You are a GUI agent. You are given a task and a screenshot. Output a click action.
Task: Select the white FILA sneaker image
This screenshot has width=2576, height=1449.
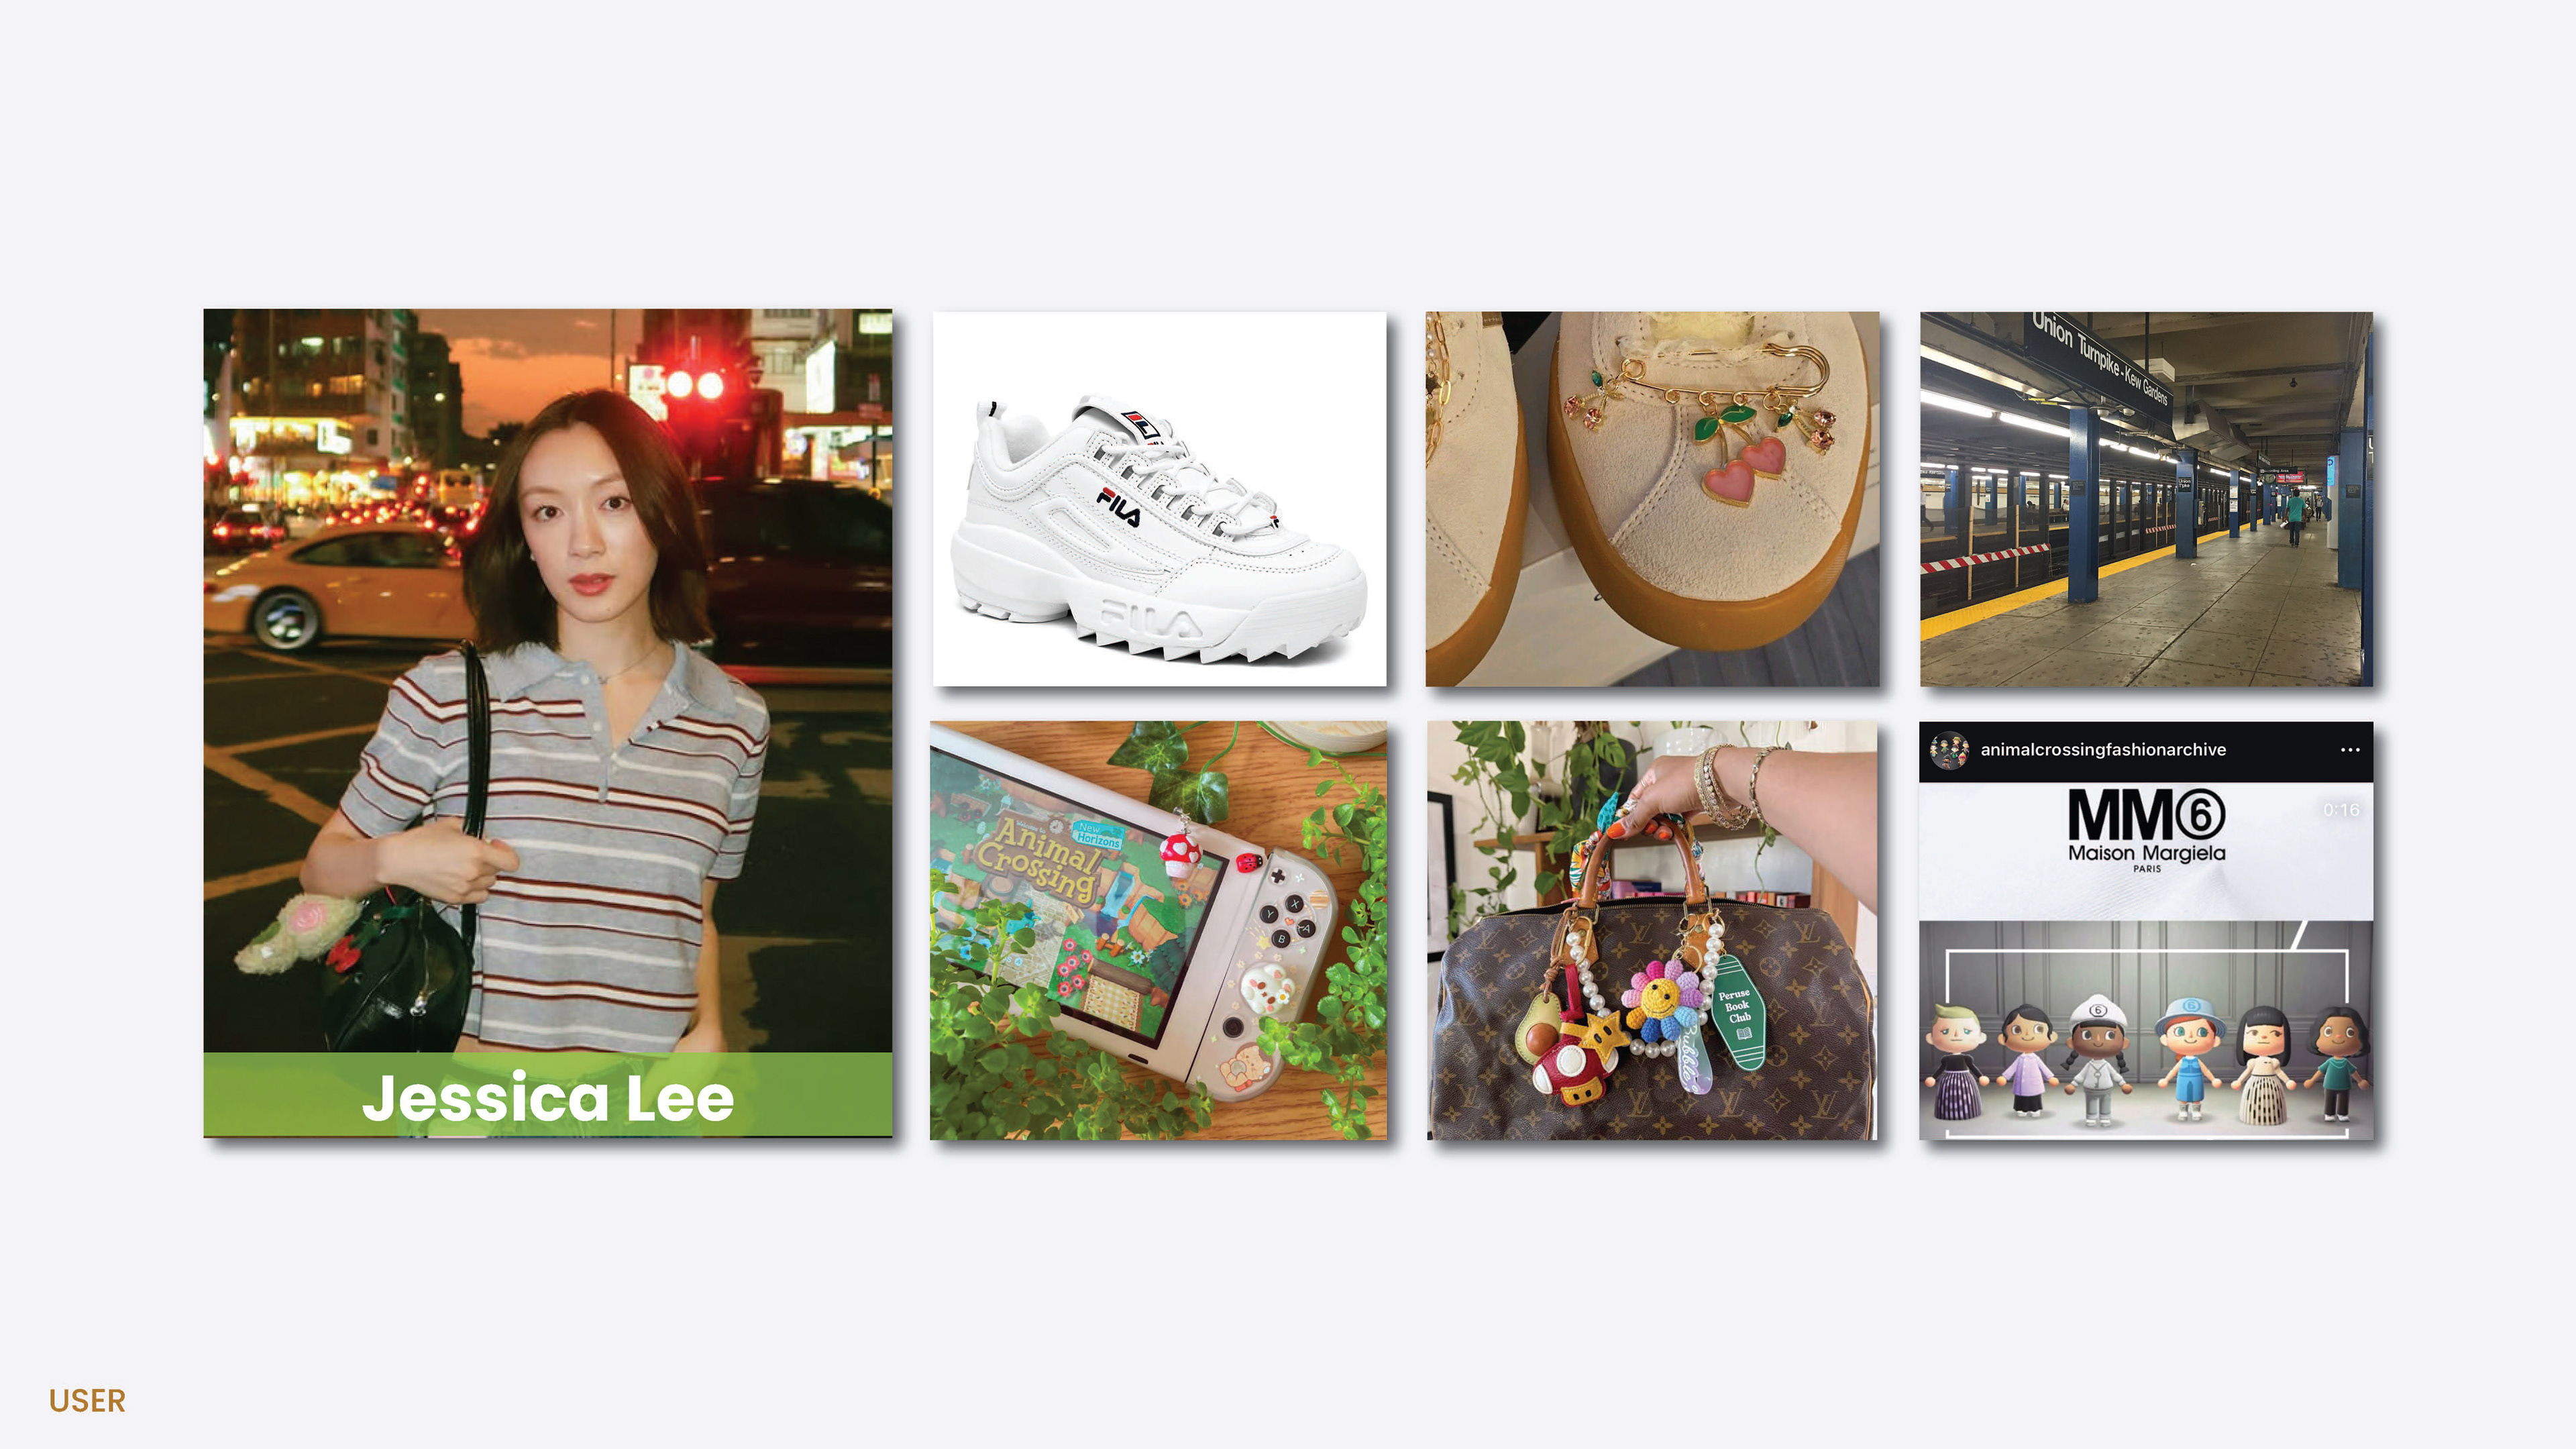coord(1159,498)
